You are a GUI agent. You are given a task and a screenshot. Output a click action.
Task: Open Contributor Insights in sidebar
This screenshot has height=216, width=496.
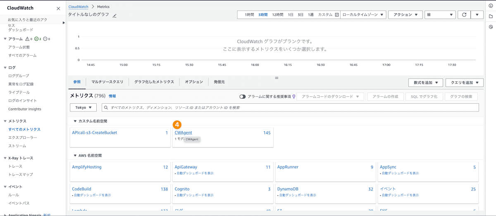pos(25,109)
